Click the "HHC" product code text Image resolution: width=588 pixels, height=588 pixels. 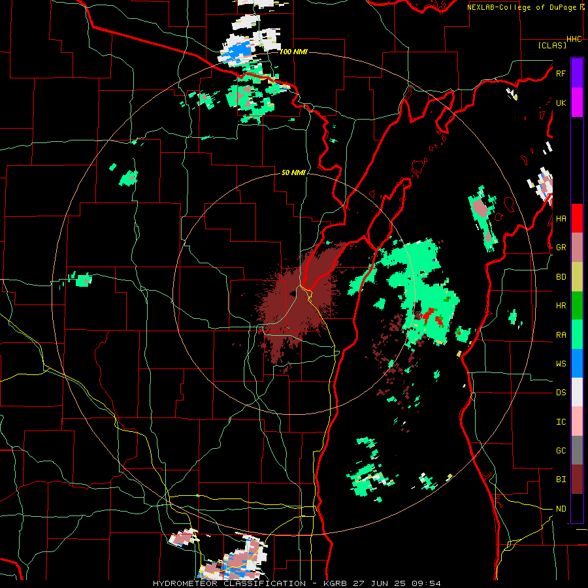574,39
